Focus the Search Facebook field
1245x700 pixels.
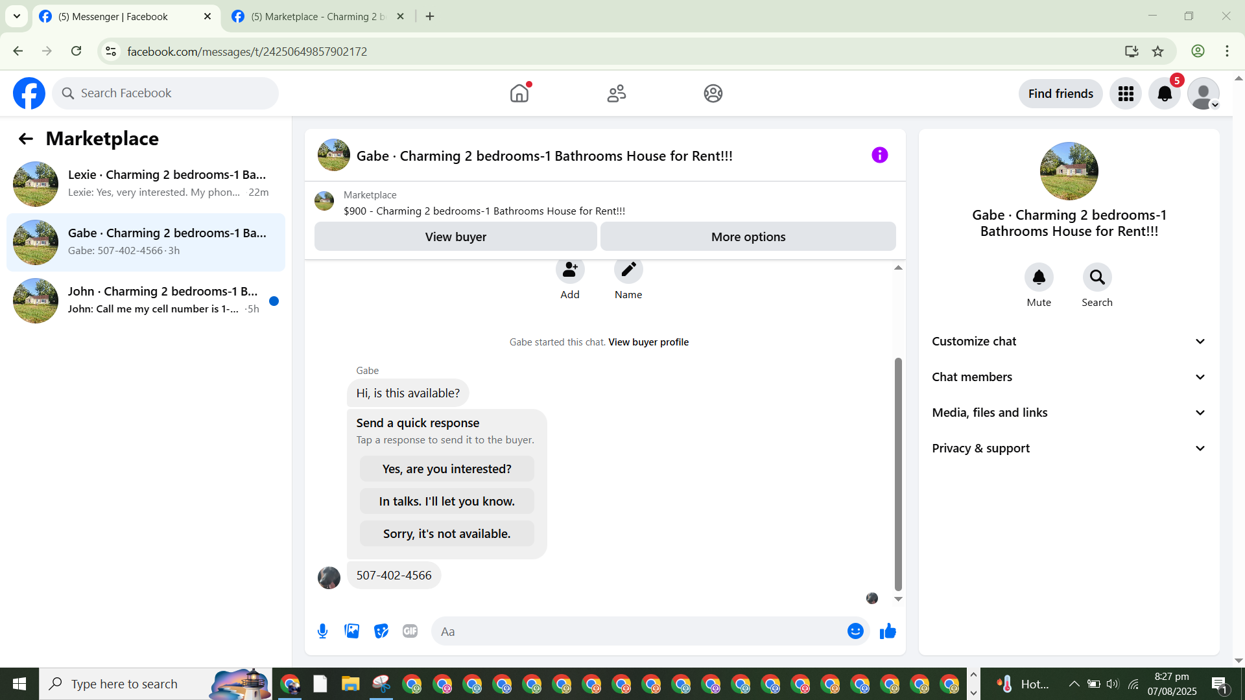pyautogui.click(x=165, y=93)
